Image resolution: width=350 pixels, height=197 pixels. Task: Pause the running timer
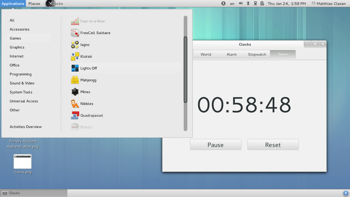coord(215,144)
